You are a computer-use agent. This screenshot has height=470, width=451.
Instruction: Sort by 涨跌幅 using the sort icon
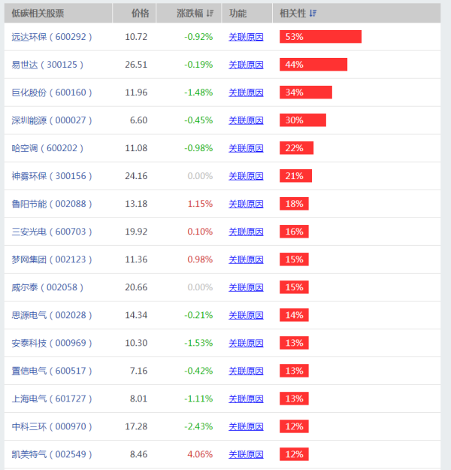pos(210,14)
